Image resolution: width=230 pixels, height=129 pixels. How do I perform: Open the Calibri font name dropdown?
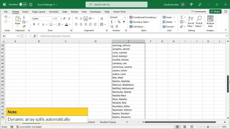52,19
